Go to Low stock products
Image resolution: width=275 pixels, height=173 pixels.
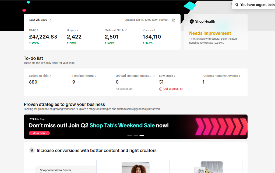(x=167, y=76)
